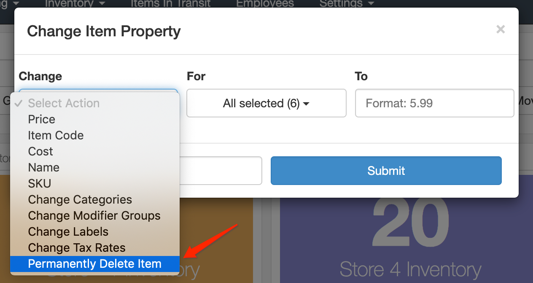Click the To value input field
Viewport: 533px width, 283px height.
click(435, 103)
